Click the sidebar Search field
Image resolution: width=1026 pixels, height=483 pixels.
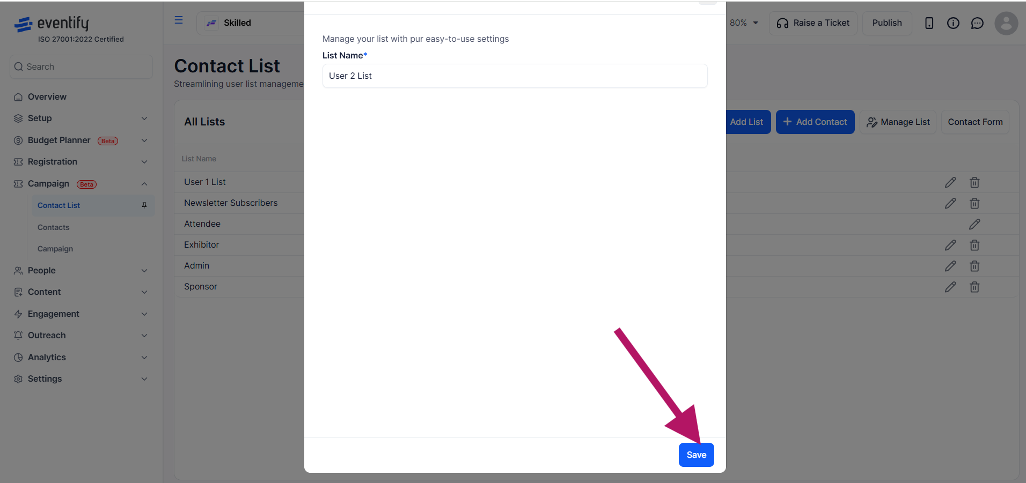(81, 67)
